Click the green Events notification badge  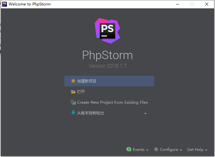click(x=129, y=149)
